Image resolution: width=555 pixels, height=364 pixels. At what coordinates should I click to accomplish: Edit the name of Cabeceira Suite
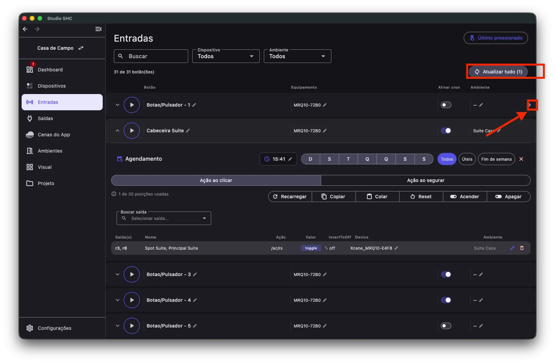(188, 131)
